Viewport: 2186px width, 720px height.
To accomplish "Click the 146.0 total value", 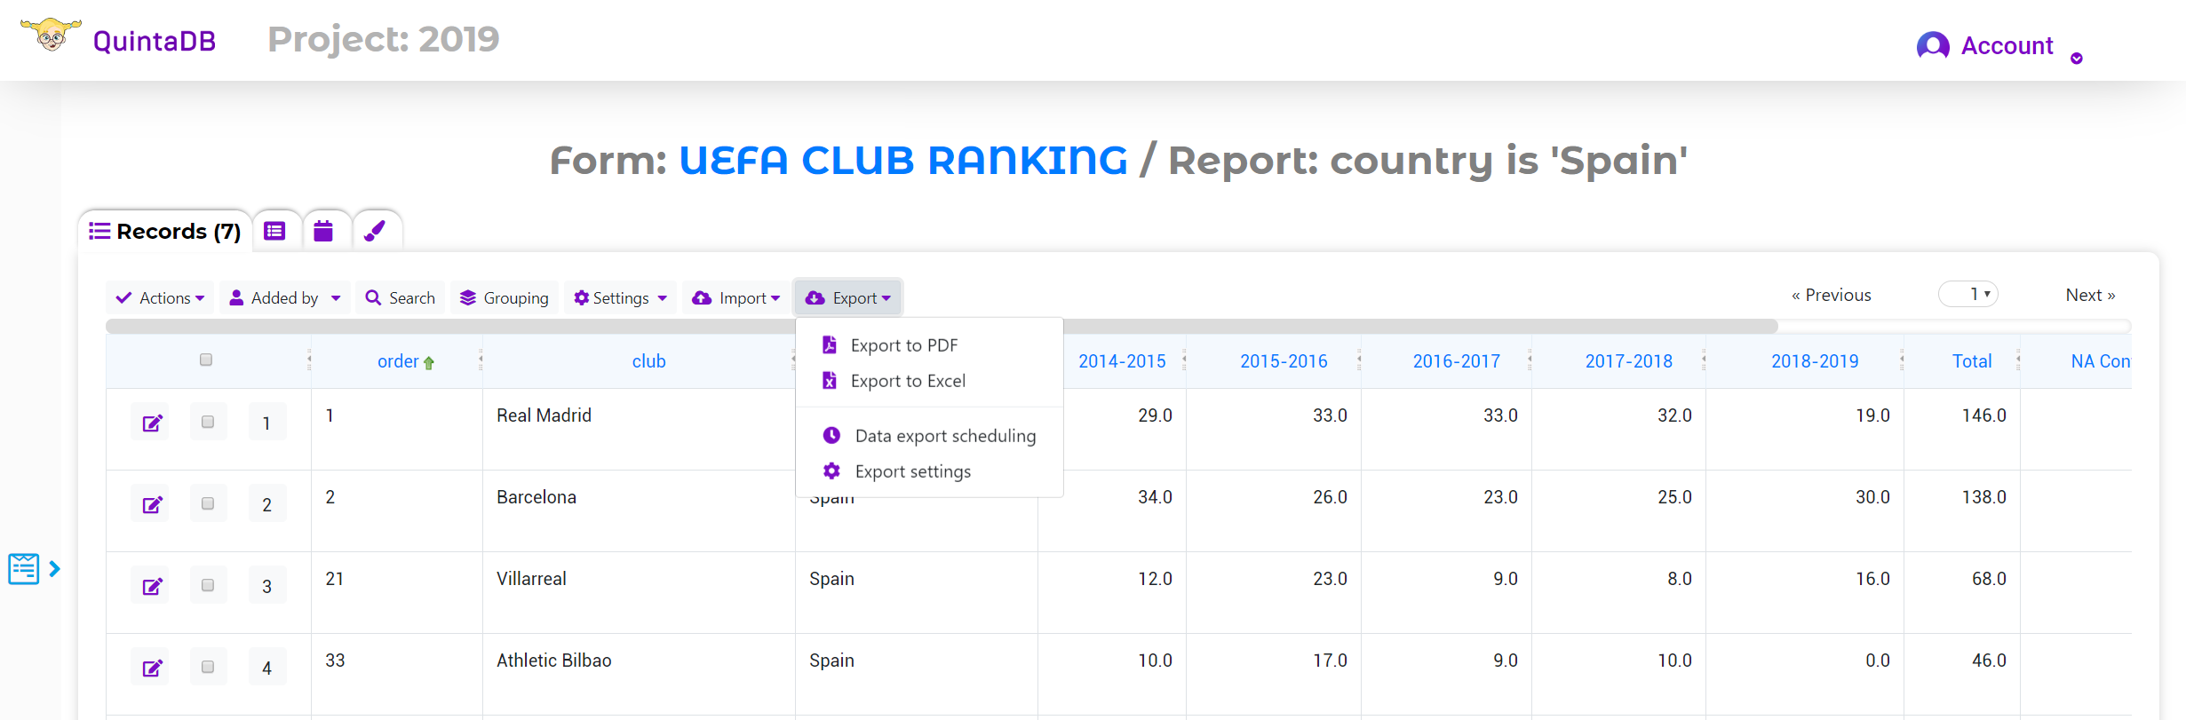I will tap(1984, 415).
